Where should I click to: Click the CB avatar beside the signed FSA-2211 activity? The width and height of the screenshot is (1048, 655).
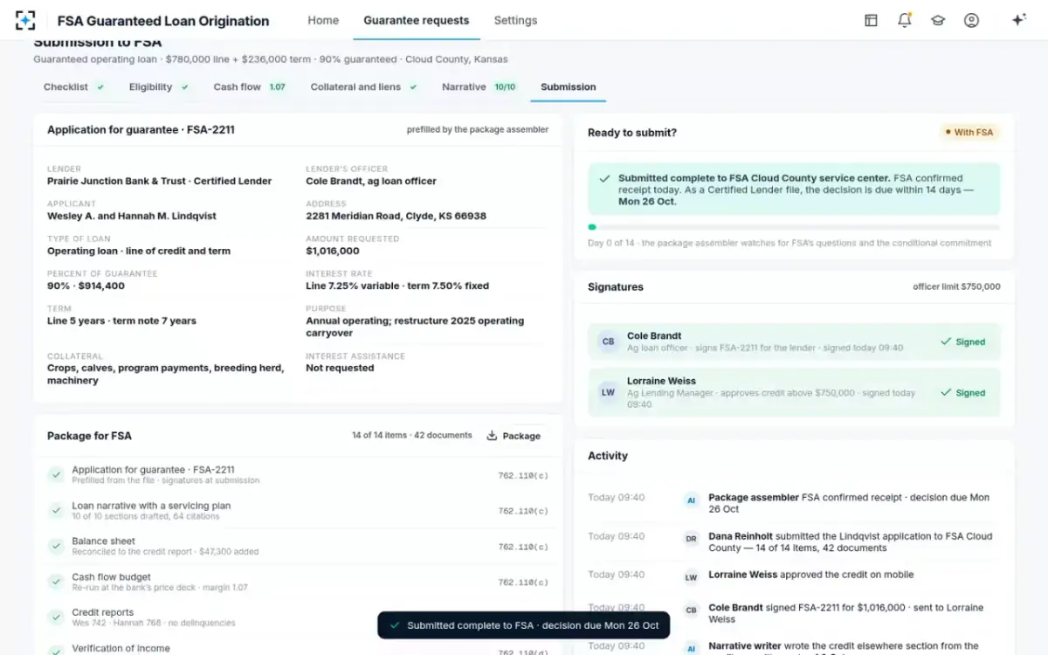click(x=691, y=610)
